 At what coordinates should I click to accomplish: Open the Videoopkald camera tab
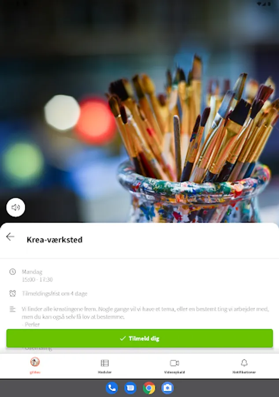174,366
